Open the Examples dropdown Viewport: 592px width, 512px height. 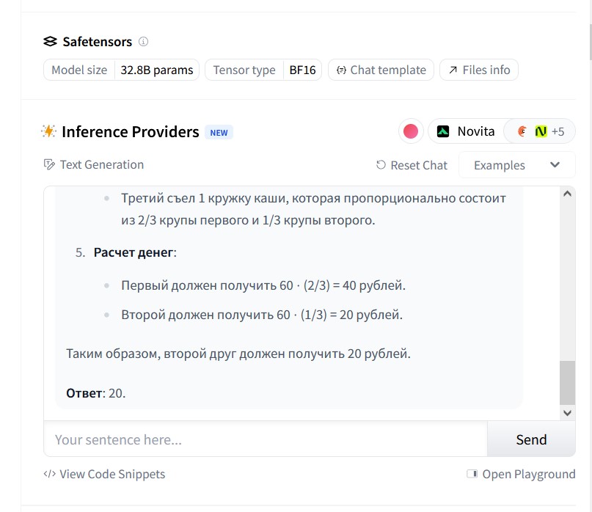click(x=516, y=165)
